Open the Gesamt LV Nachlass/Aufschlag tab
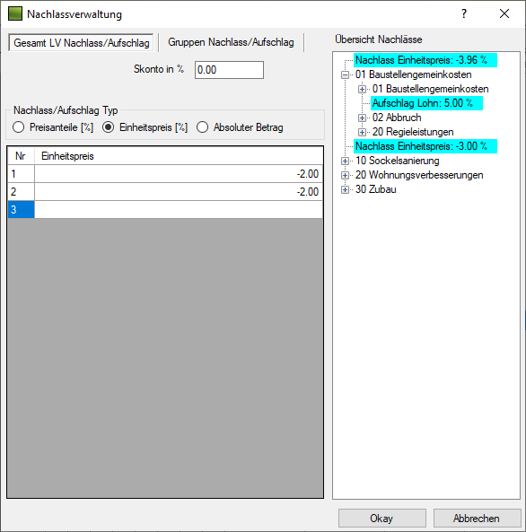Screen dimensions: 526x532 pyautogui.click(x=82, y=43)
